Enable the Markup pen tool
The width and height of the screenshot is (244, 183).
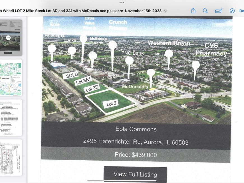click(232, 11)
